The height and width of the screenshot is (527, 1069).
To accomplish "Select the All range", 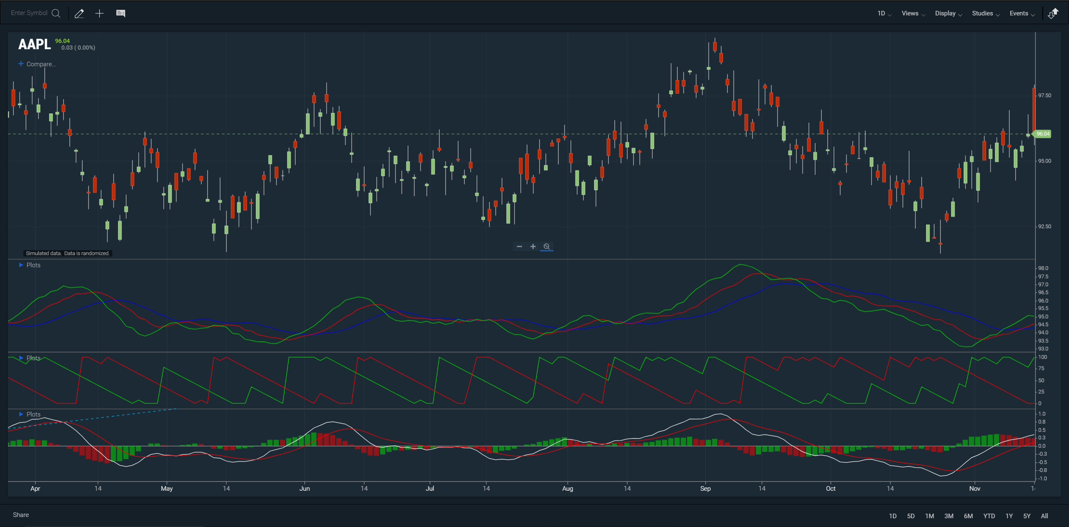I will point(1044,516).
